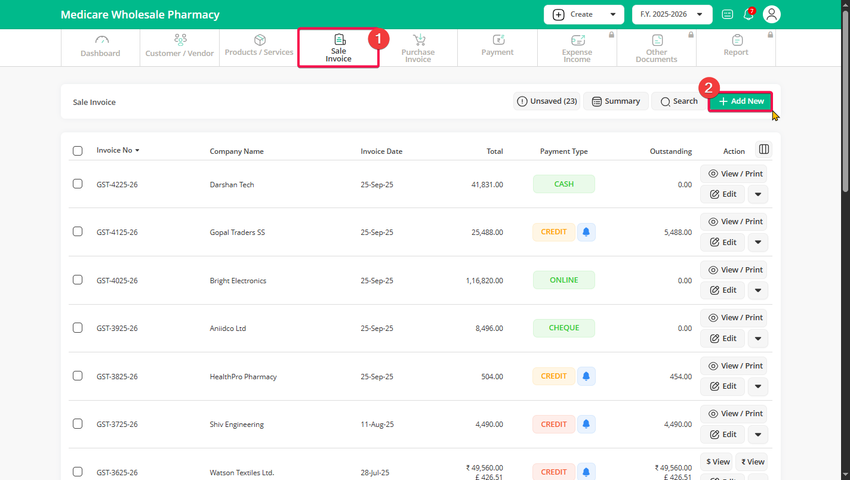Open View / Print for Aniidco Ltd

tap(734, 318)
